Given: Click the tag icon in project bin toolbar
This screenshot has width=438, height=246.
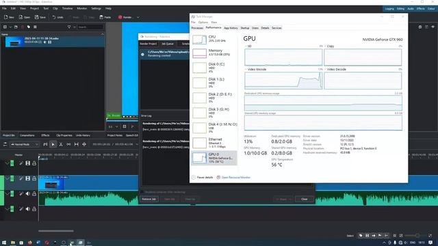Looking at the screenshot, I should [x=29, y=27].
